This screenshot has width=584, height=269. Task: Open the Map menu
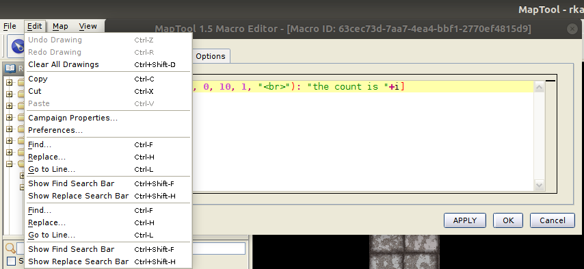tap(60, 26)
